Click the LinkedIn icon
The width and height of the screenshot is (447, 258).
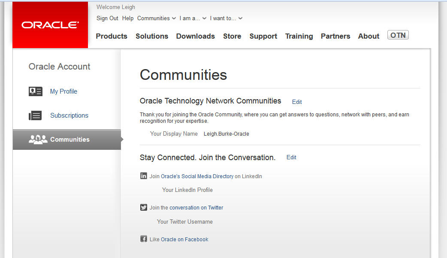click(144, 176)
